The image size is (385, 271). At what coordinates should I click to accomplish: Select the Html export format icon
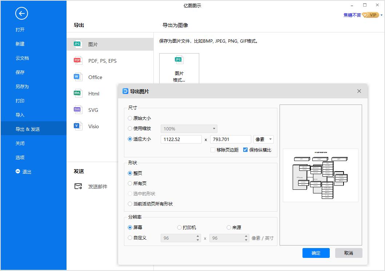tap(77, 93)
